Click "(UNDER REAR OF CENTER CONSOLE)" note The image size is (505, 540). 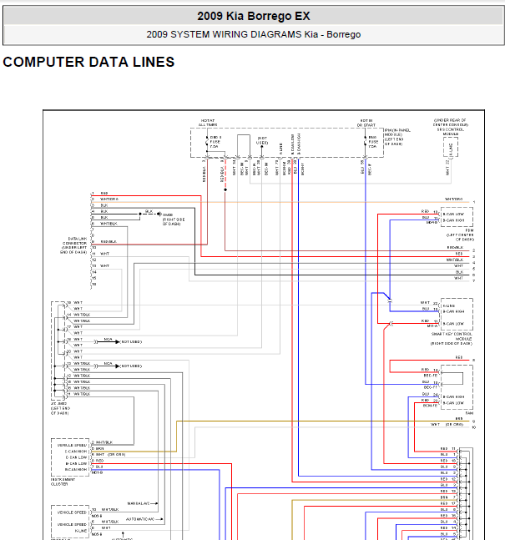[x=451, y=122]
